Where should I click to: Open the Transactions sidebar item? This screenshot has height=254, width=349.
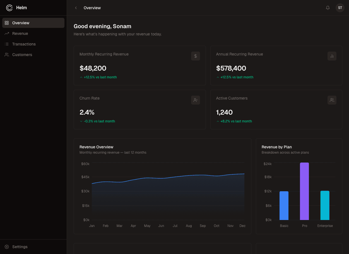(x=24, y=44)
